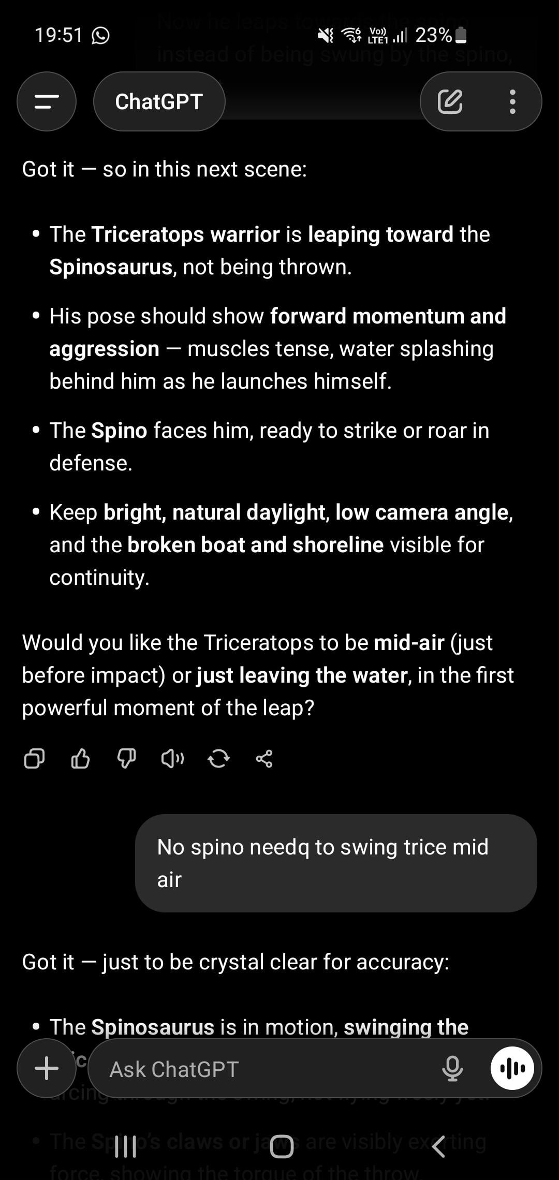Open the three-dot more options menu
The width and height of the screenshot is (559, 1180).
click(x=512, y=101)
